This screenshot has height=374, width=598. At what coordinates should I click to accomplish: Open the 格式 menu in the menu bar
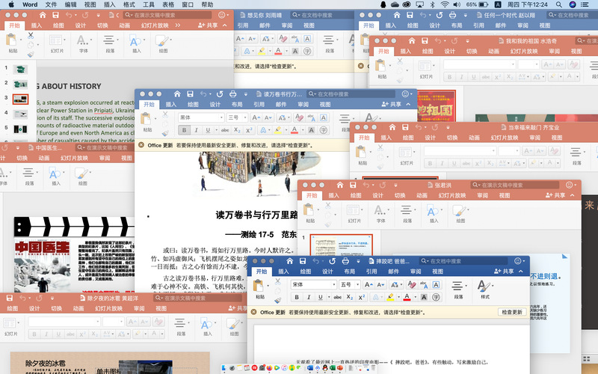(129, 4)
